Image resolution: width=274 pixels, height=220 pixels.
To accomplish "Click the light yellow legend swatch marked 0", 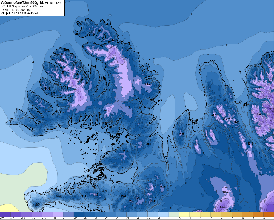I will point(184,214).
